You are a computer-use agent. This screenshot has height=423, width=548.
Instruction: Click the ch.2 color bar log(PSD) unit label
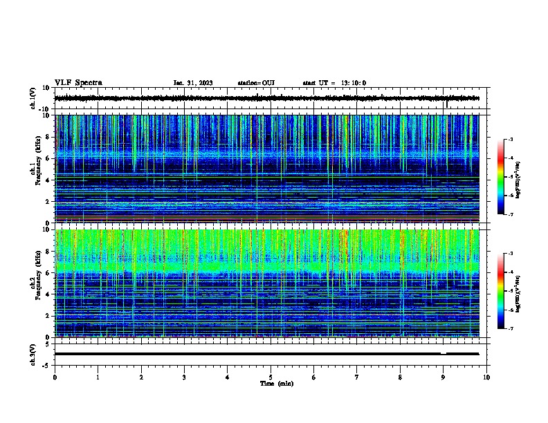pyautogui.click(x=518, y=294)
